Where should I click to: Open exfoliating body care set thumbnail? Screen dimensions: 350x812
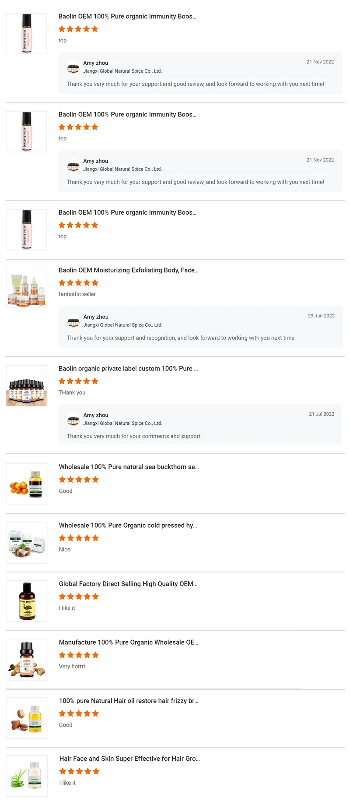[x=27, y=287]
